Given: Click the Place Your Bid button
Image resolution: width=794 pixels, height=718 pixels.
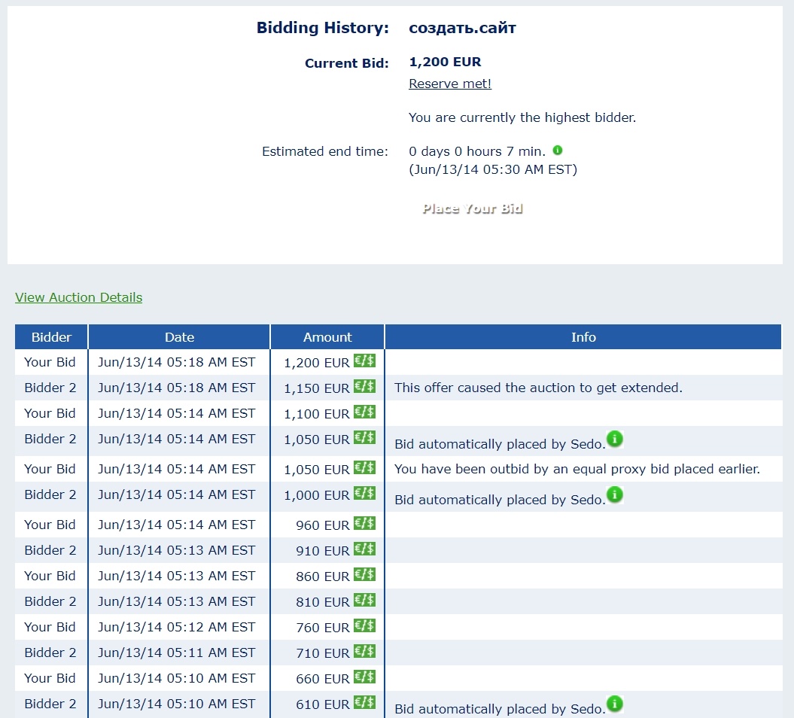Looking at the screenshot, I should pyautogui.click(x=472, y=208).
